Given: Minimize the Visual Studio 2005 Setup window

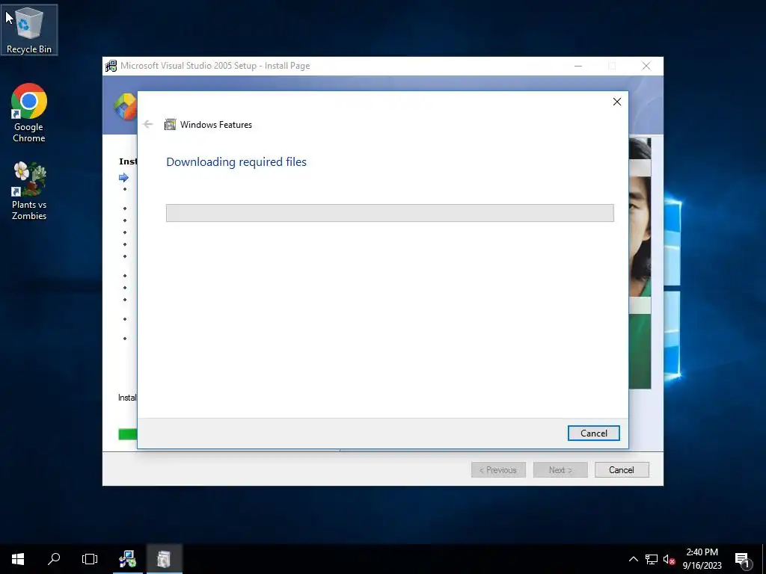Looking at the screenshot, I should click(578, 66).
